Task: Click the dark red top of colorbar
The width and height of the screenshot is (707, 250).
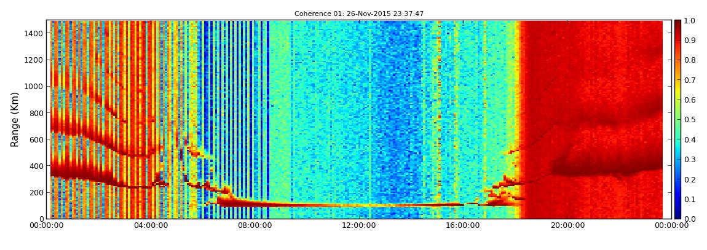Action: 678,25
